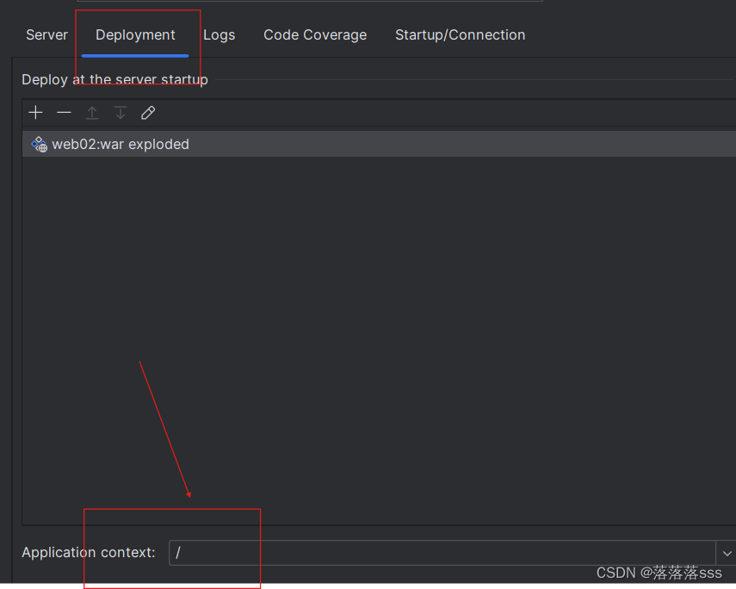View the Startup/Connection tab
736x589 pixels.
tap(460, 34)
